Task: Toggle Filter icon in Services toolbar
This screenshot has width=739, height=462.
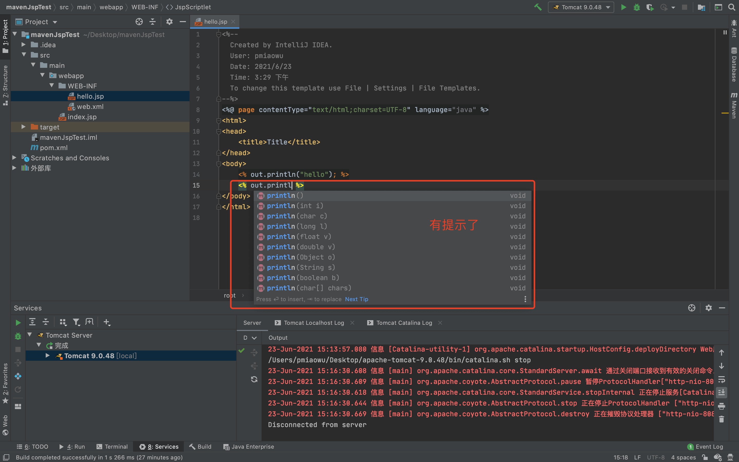Action: (76, 322)
